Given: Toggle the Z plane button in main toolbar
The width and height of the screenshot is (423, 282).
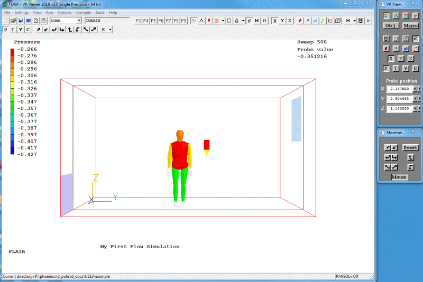Looking at the screenshot, I should click(x=289, y=21).
